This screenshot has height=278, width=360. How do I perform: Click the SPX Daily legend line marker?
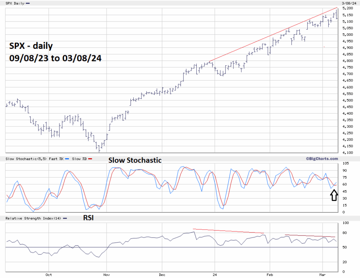pyautogui.click(x=28, y=3)
